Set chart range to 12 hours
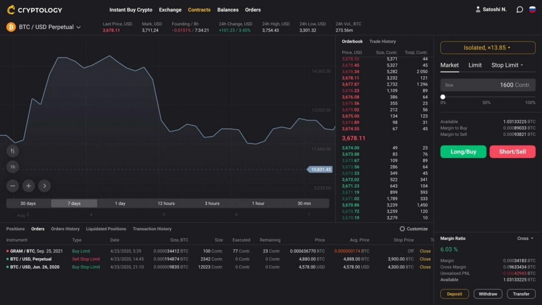Viewport: 542px width, 305px height. (x=166, y=203)
